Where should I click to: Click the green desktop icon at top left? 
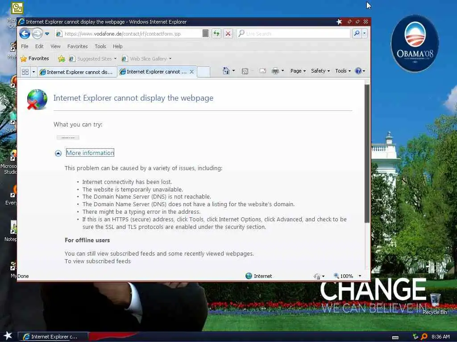coord(17,8)
